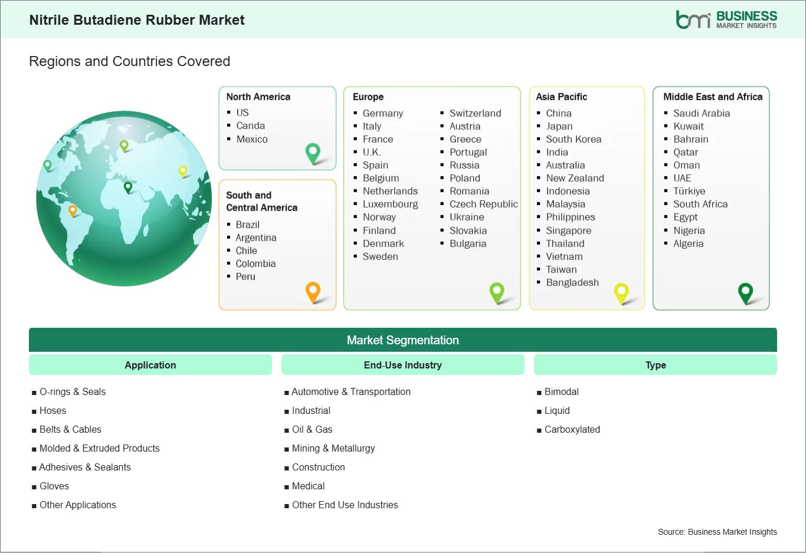Viewport: 806px width, 553px height.
Task: Click 'Bangladesh' in Asia Pacific list
Action: point(572,282)
